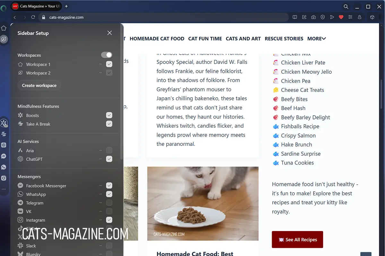Click the red heart bookmark icon

click(341, 17)
